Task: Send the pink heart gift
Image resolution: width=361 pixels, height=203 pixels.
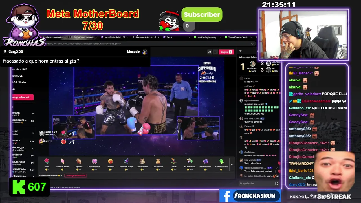Action: coord(94,164)
